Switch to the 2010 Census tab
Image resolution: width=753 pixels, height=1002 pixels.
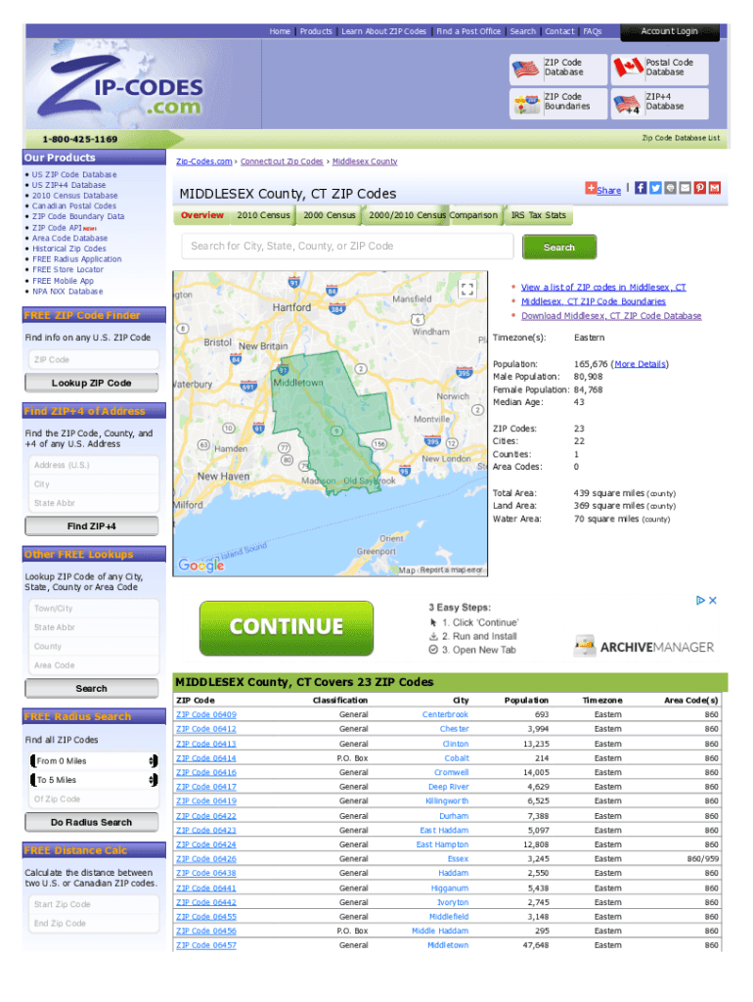(263, 215)
